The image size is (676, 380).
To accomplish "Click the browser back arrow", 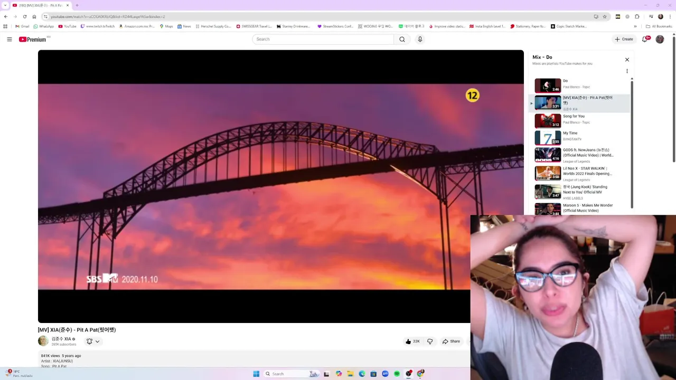I will (6, 16).
